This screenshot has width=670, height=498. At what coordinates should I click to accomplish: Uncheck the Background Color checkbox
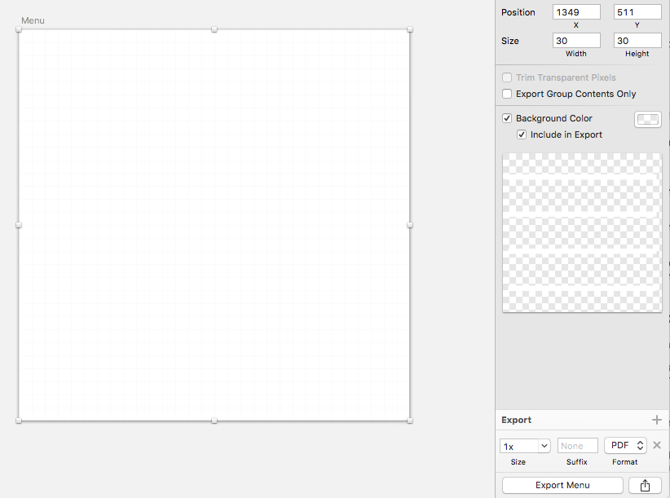coord(507,118)
